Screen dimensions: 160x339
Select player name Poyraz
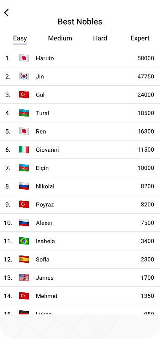pyautogui.click(x=45, y=205)
